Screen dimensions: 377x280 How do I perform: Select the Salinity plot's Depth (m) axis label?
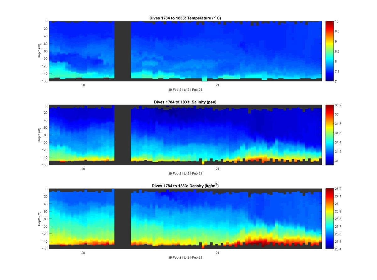(39, 135)
